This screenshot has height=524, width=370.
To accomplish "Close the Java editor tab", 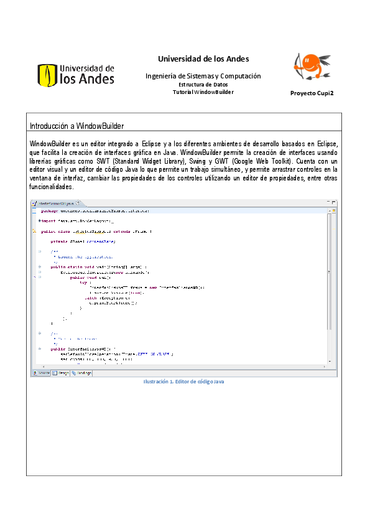I will pyautogui.click(x=78, y=203).
